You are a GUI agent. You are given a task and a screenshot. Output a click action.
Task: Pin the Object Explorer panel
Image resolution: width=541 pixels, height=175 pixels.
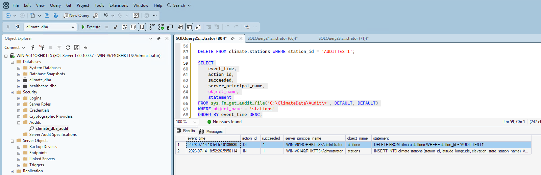[159, 38]
